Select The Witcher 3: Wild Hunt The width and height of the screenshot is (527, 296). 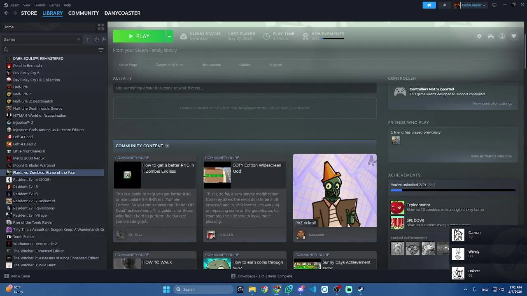34,265
